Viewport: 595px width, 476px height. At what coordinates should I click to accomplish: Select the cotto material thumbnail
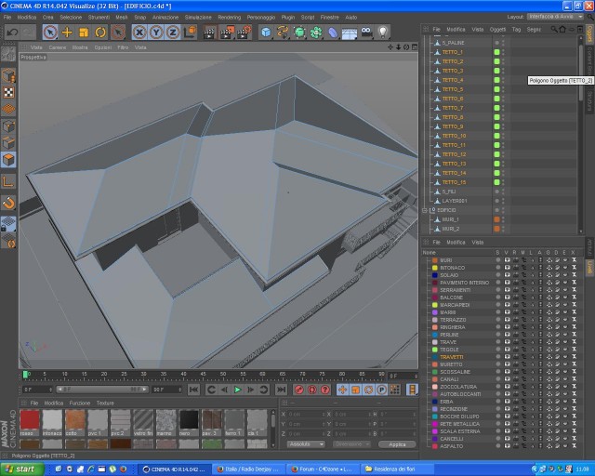[74, 420]
